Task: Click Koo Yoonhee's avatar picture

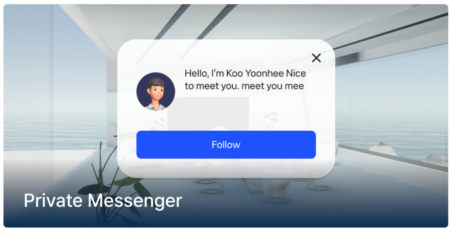Action: (x=156, y=92)
